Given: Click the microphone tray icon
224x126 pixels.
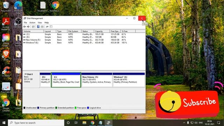Looking at the screenshot, I should point(188,123).
